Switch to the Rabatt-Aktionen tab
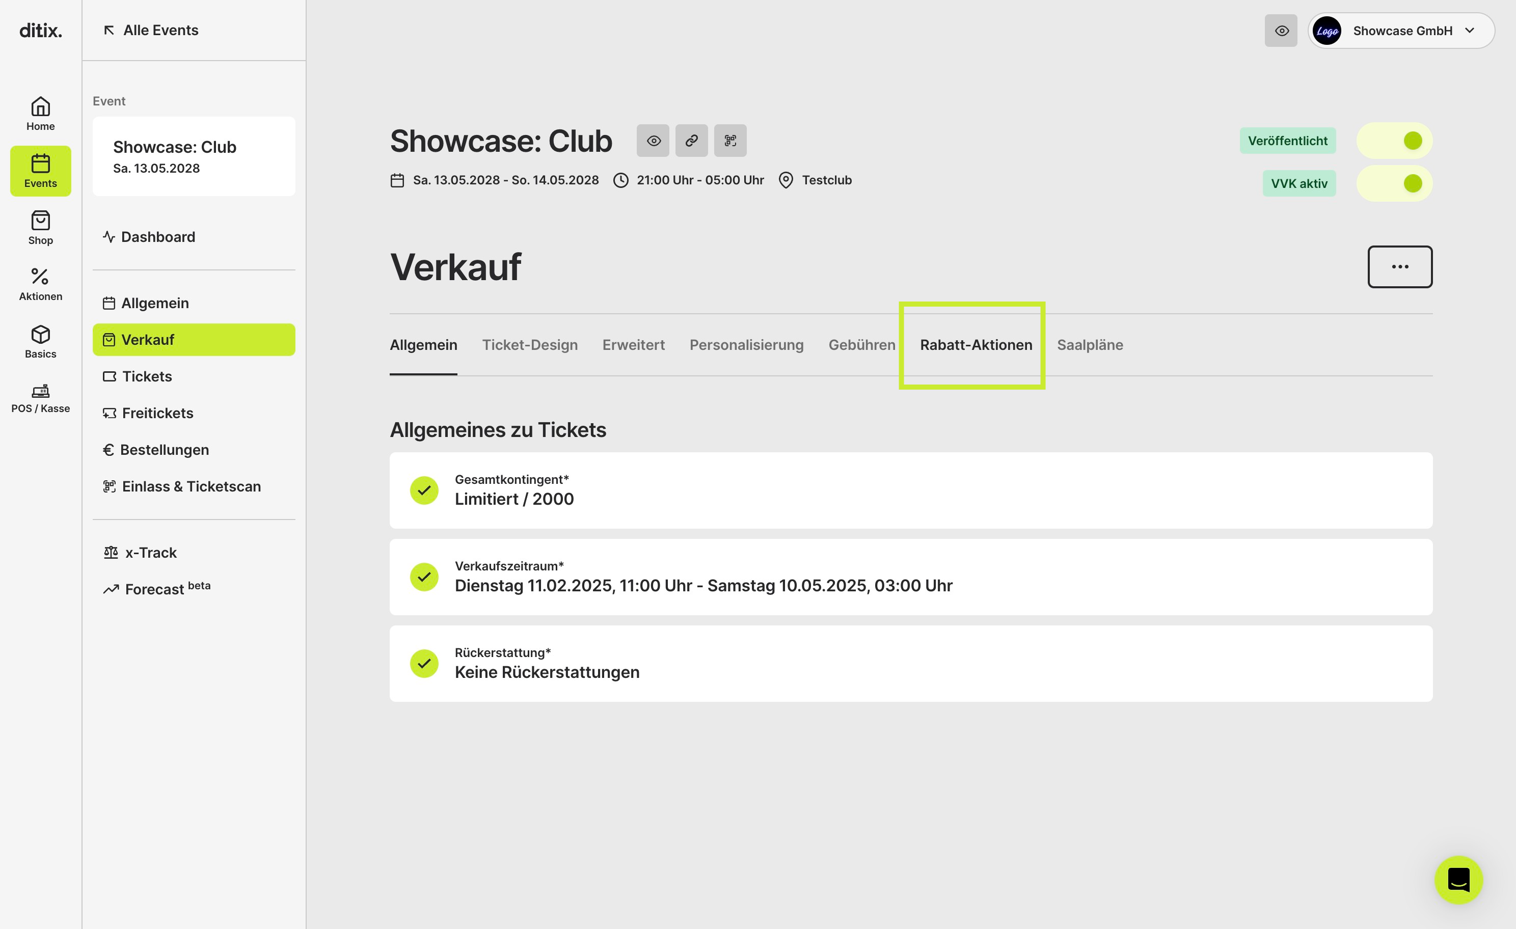Image resolution: width=1516 pixels, height=929 pixels. pos(977,344)
